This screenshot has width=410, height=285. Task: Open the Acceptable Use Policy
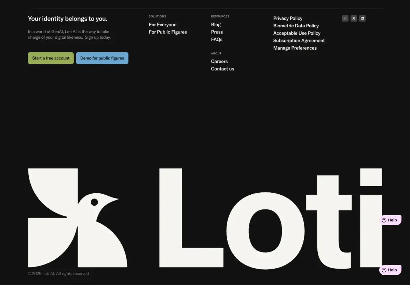(297, 33)
